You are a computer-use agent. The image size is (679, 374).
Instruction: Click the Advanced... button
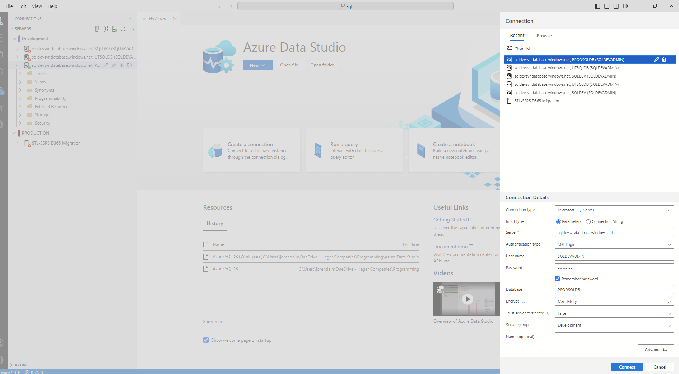(x=656, y=349)
